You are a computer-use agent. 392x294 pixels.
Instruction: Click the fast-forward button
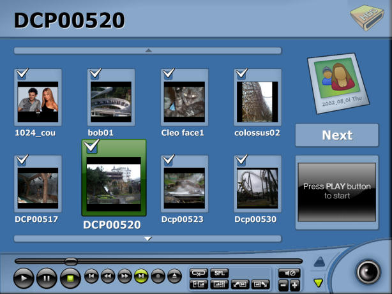pyautogui.click(x=124, y=276)
